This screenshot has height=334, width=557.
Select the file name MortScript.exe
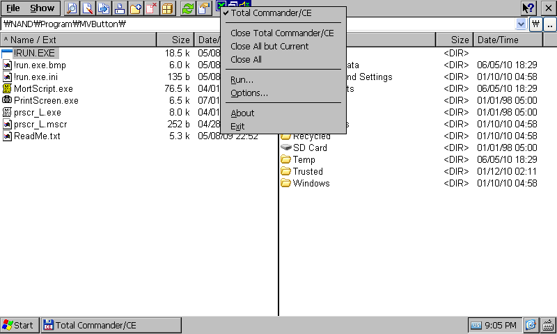pos(43,89)
